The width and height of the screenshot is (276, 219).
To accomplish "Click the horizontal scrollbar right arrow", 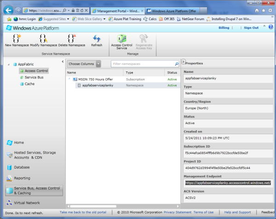I will click(x=178, y=206).
